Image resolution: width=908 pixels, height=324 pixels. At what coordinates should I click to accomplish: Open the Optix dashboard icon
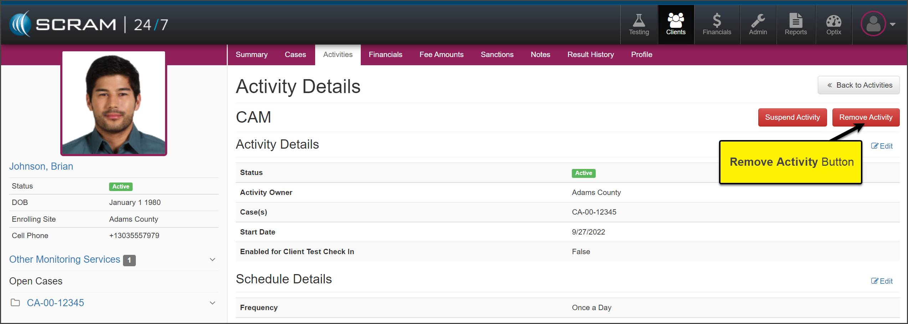[x=833, y=21]
